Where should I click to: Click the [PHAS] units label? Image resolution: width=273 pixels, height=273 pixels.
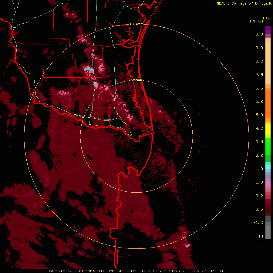click(256, 21)
